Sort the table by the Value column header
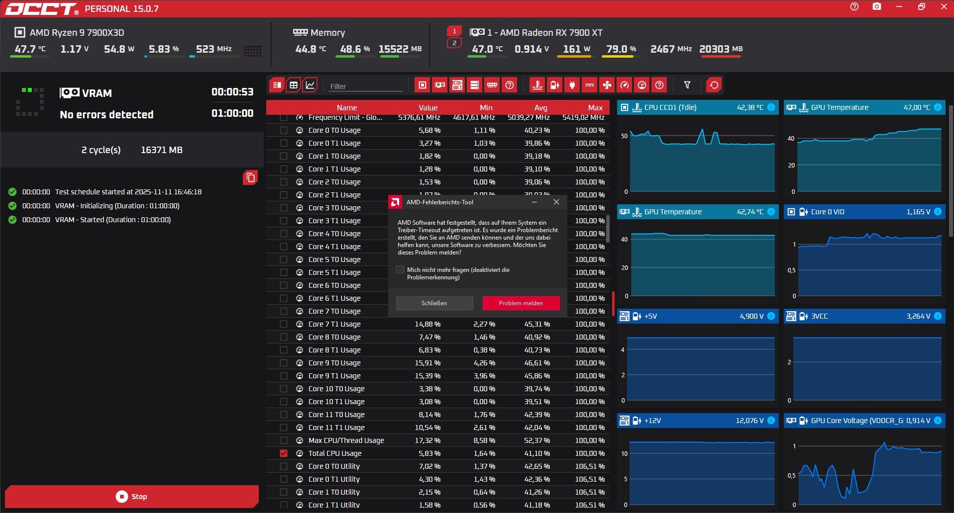This screenshot has height=513, width=954. (x=428, y=108)
